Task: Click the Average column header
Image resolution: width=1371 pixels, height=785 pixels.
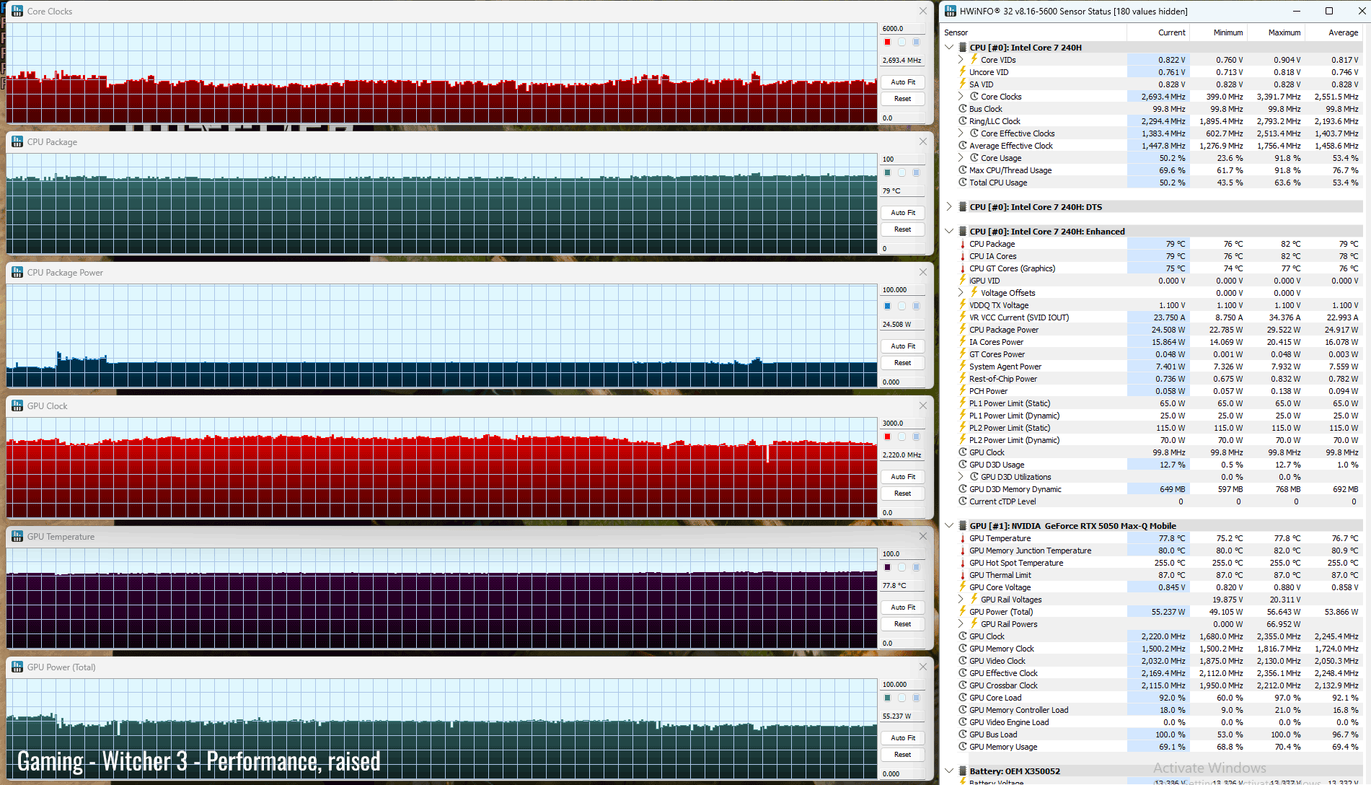Action: (x=1334, y=32)
